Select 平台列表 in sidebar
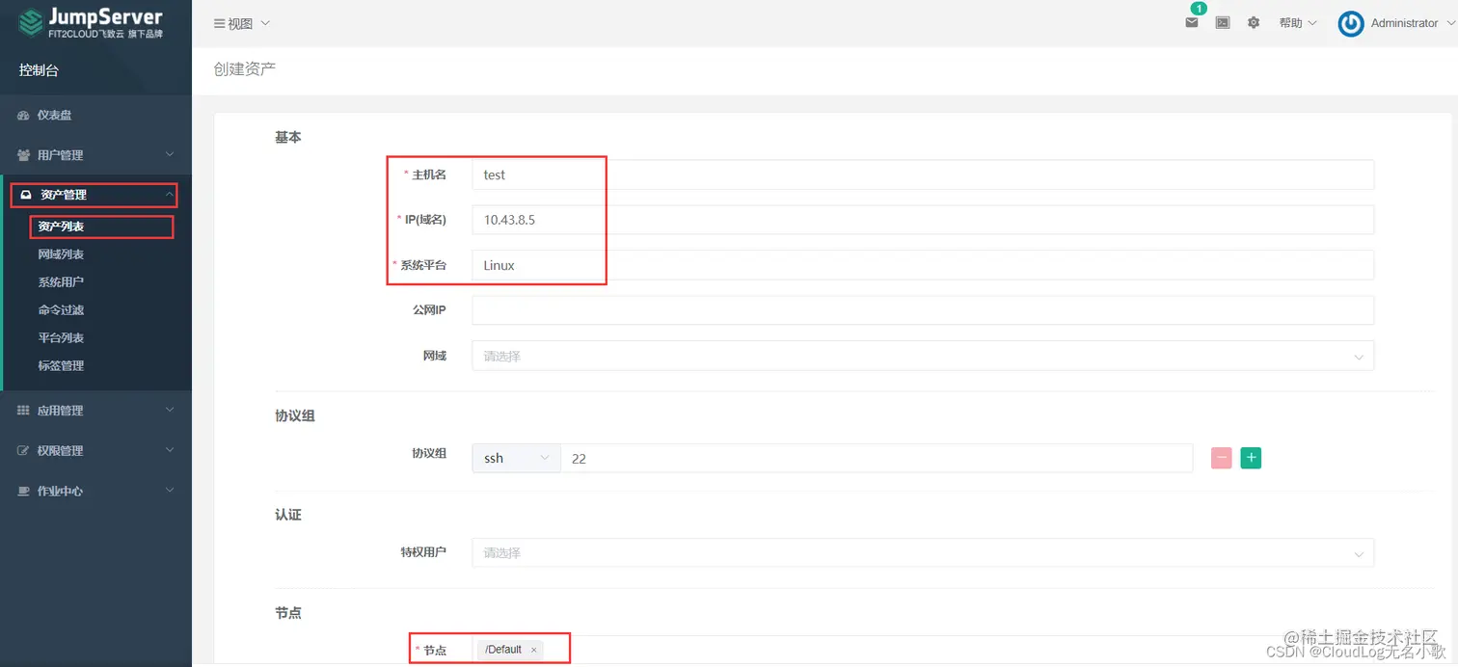The height and width of the screenshot is (667, 1458). [61, 338]
